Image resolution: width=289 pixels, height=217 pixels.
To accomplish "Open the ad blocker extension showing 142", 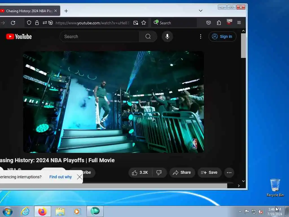I will (x=229, y=22).
